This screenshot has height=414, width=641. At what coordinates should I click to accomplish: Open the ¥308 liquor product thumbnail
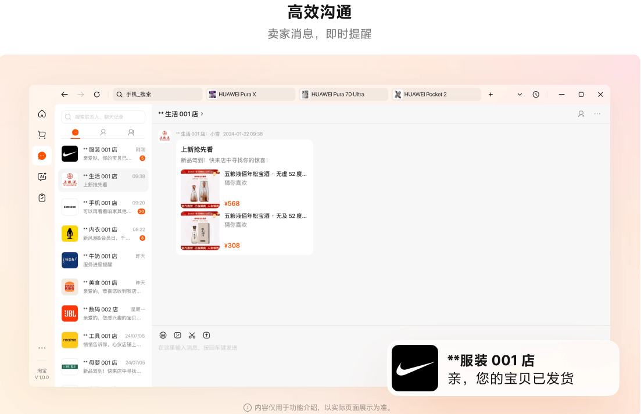pos(200,231)
